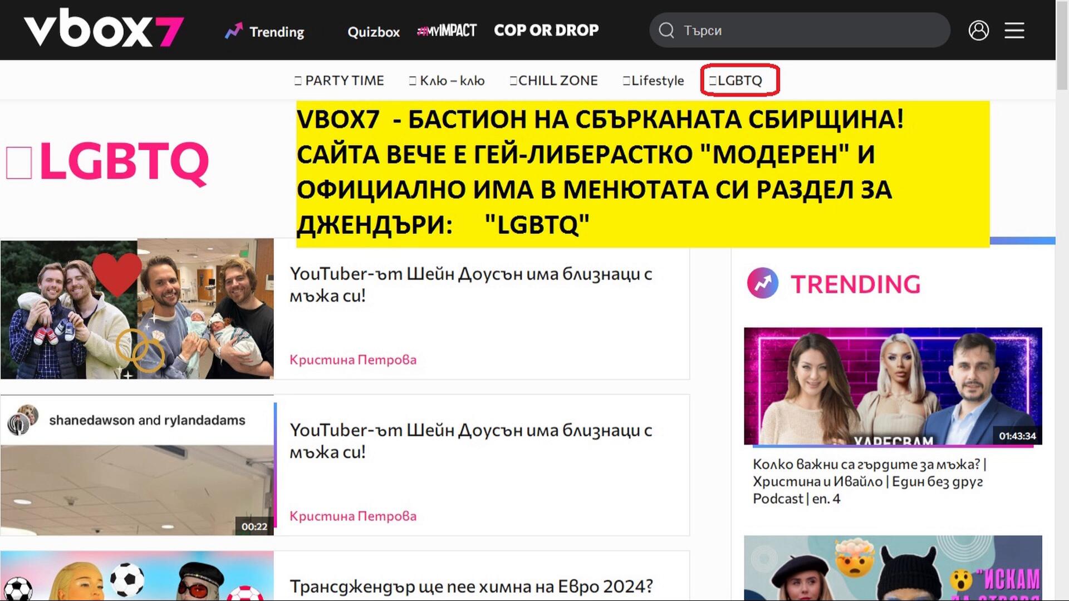Click the round TRENDING sidebar icon

point(762,283)
